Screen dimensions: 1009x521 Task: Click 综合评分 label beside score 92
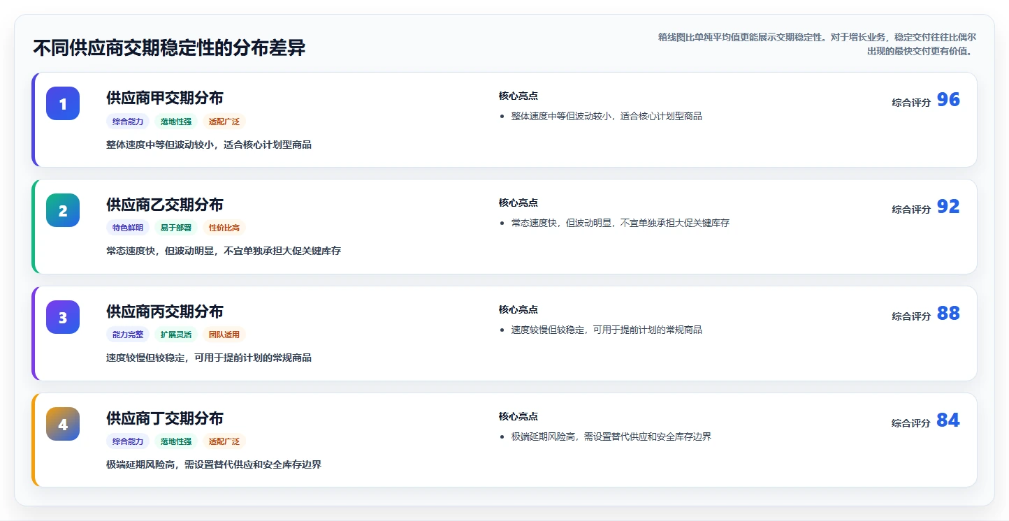(x=911, y=210)
